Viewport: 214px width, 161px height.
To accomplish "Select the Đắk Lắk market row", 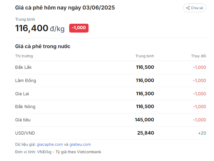I will pyautogui.click(x=111, y=67).
